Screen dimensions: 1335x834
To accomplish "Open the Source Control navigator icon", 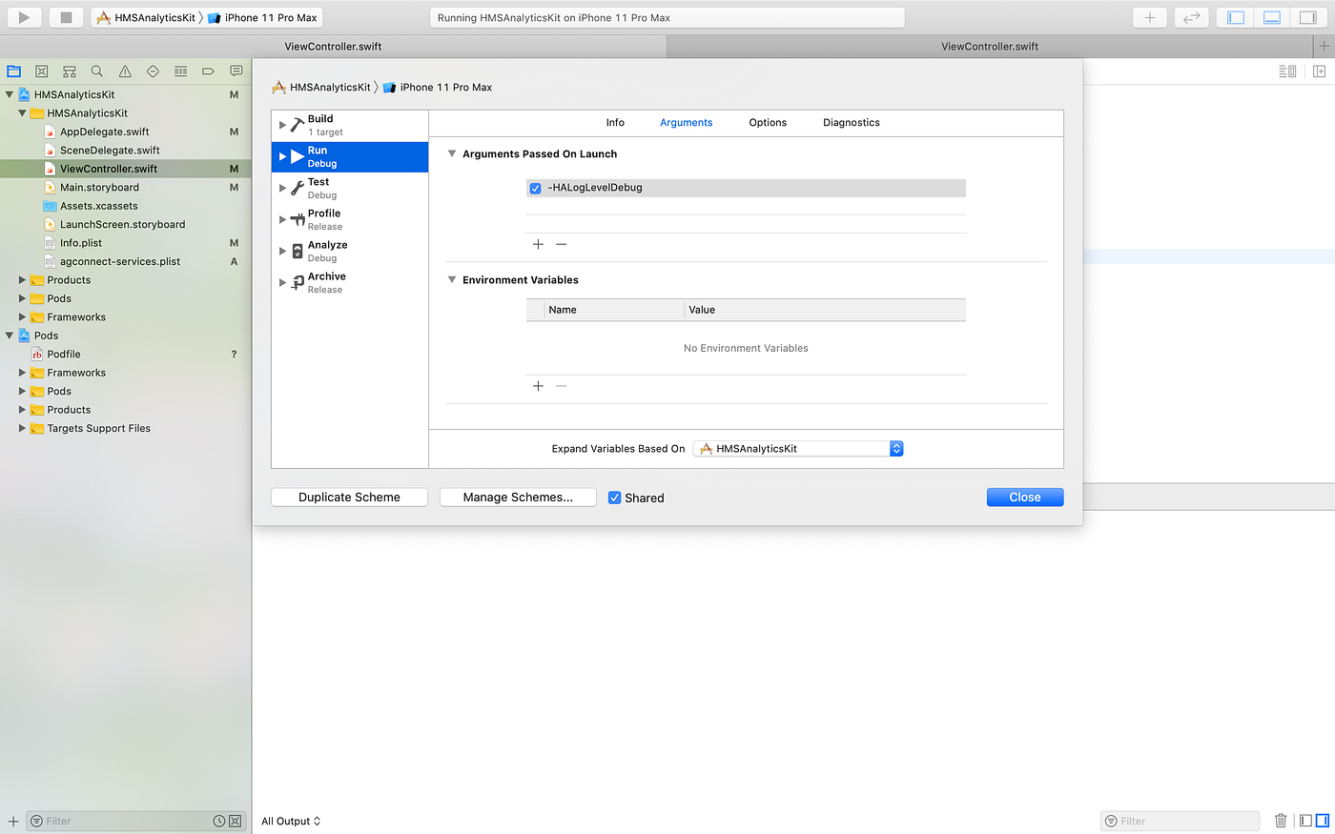I will pos(42,71).
